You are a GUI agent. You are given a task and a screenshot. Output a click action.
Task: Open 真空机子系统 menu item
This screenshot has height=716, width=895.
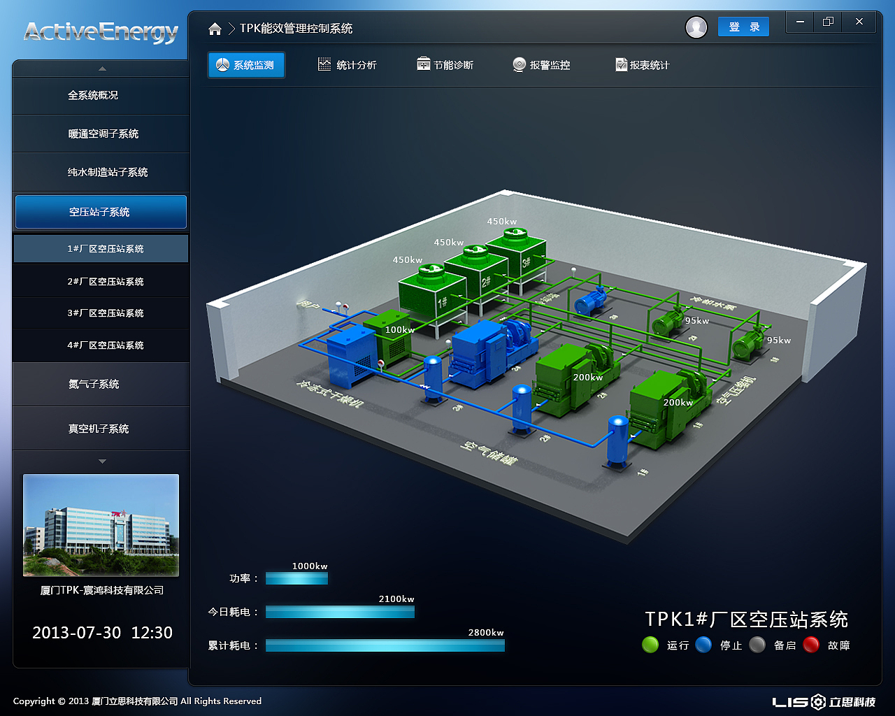101,429
